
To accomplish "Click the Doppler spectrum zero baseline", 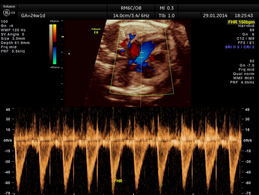I will 127,140.
